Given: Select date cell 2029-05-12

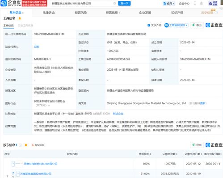Looking at the screenshot, I should [194, 164].
